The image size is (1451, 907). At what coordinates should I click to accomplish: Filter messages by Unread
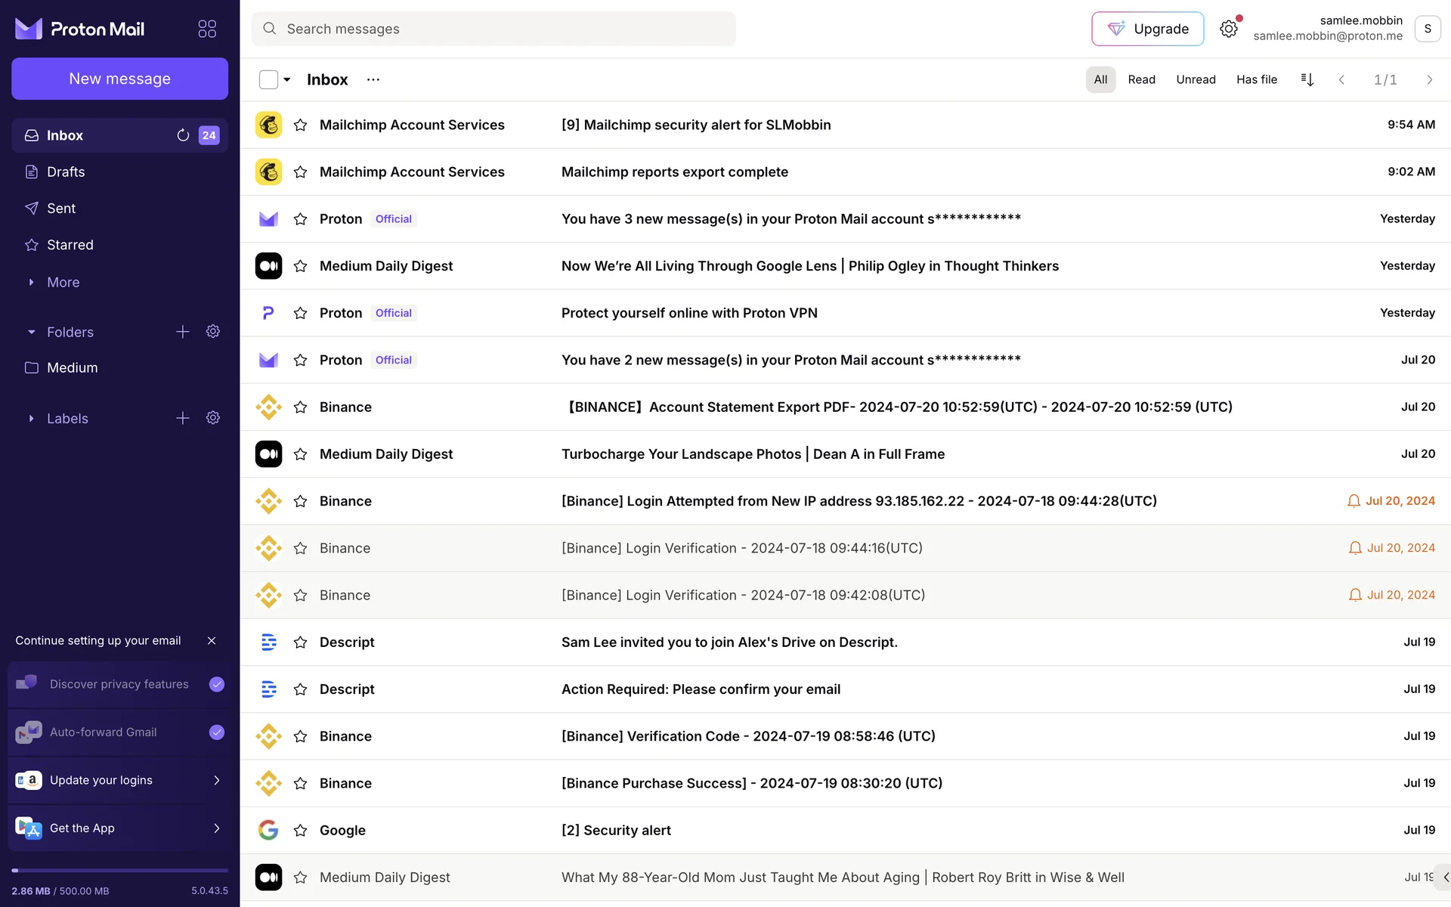[1196, 79]
